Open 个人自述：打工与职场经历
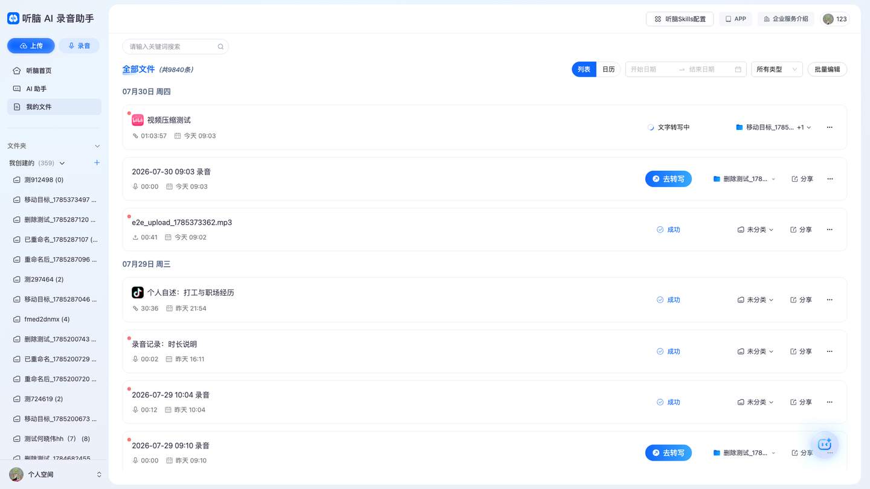Image resolution: width=870 pixels, height=489 pixels. pos(191,293)
